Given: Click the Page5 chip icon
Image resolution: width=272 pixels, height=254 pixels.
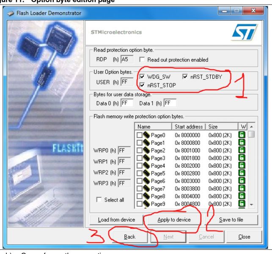Looking at the screenshot, I should 146,173.
